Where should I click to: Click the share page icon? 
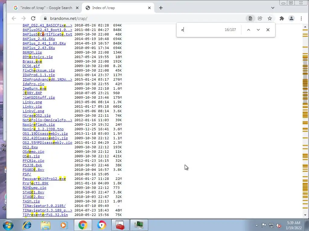click(x=260, y=18)
